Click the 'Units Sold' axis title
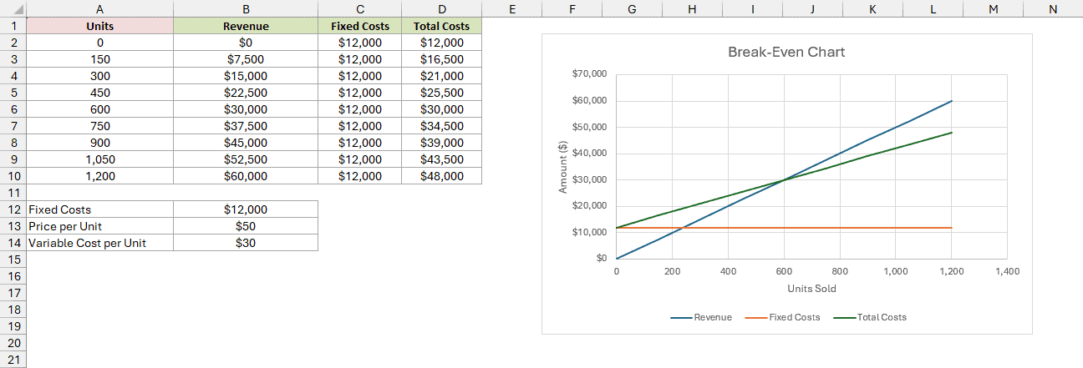 [x=811, y=289]
